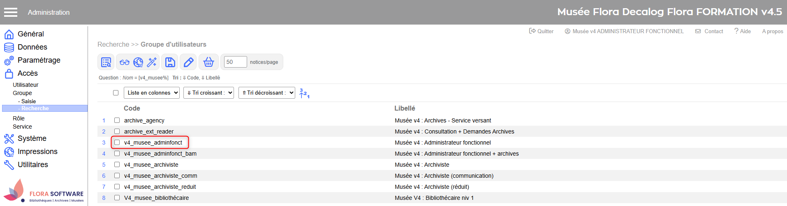
Task: Click the glasses view icon
Action: pos(124,62)
